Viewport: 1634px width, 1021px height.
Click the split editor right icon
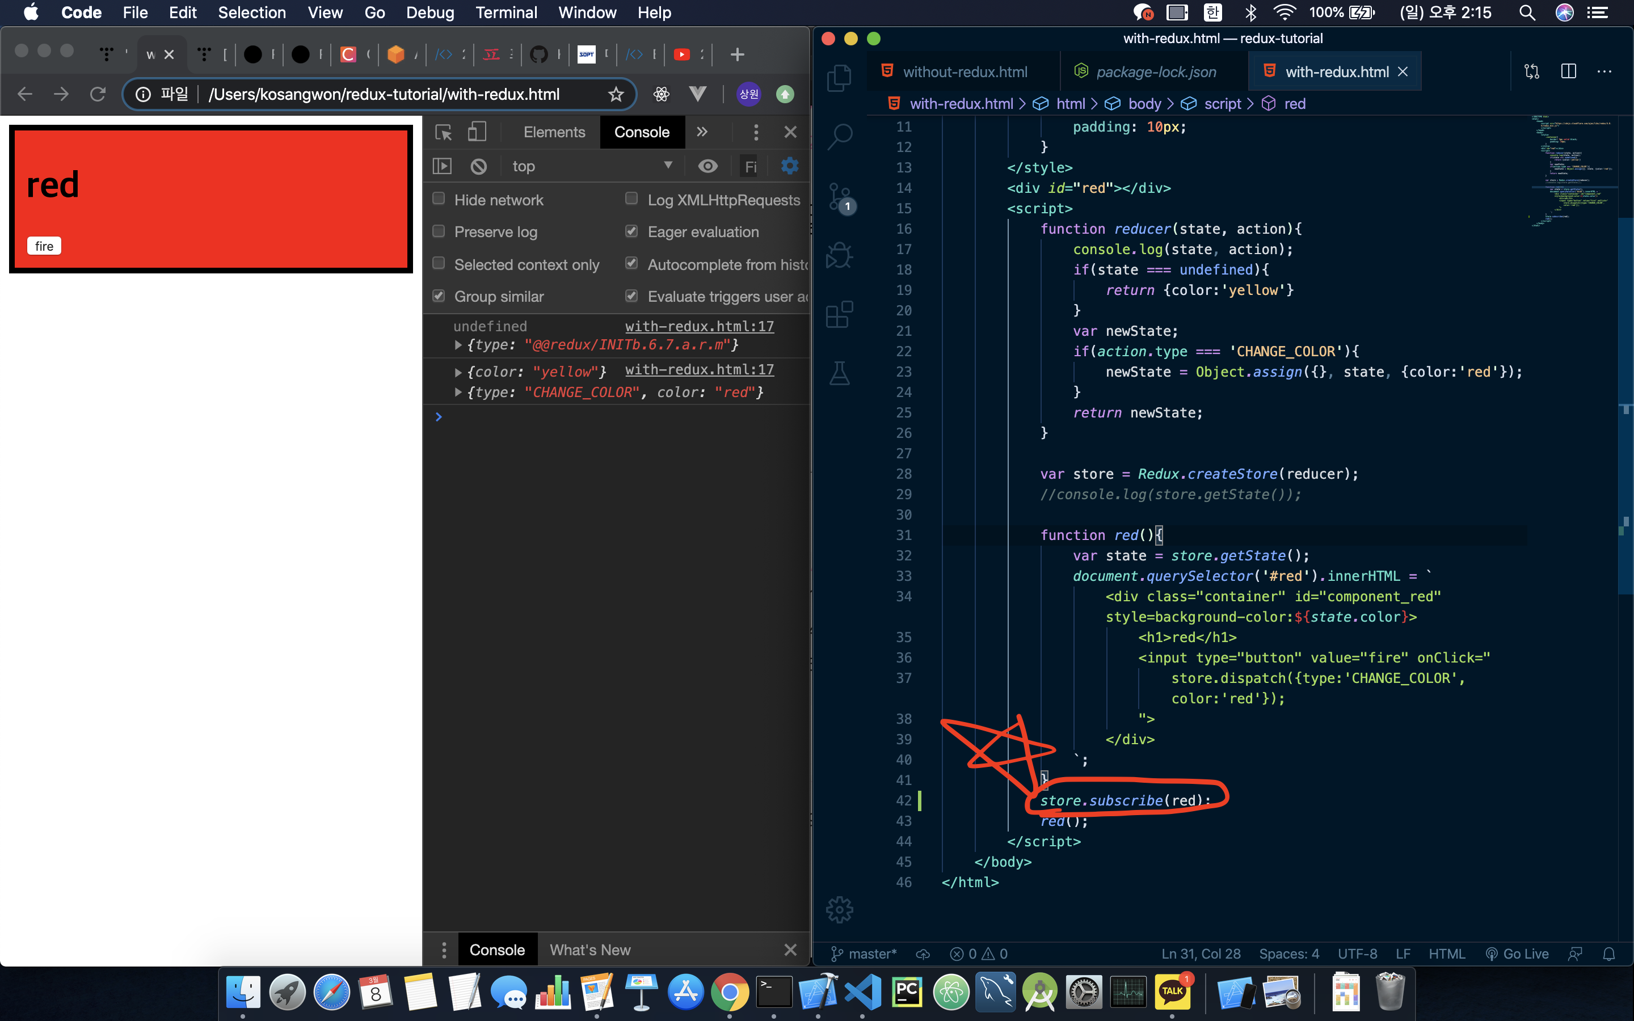point(1568,71)
